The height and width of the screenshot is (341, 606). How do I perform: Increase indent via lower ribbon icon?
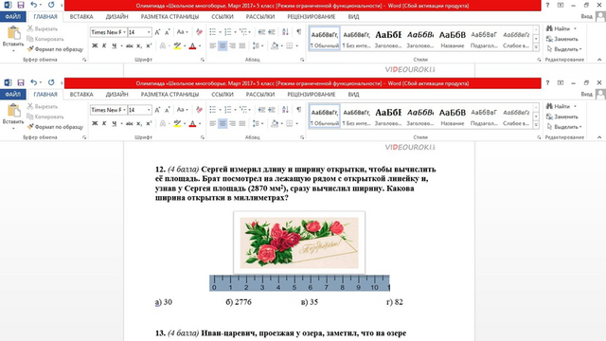pos(272,110)
